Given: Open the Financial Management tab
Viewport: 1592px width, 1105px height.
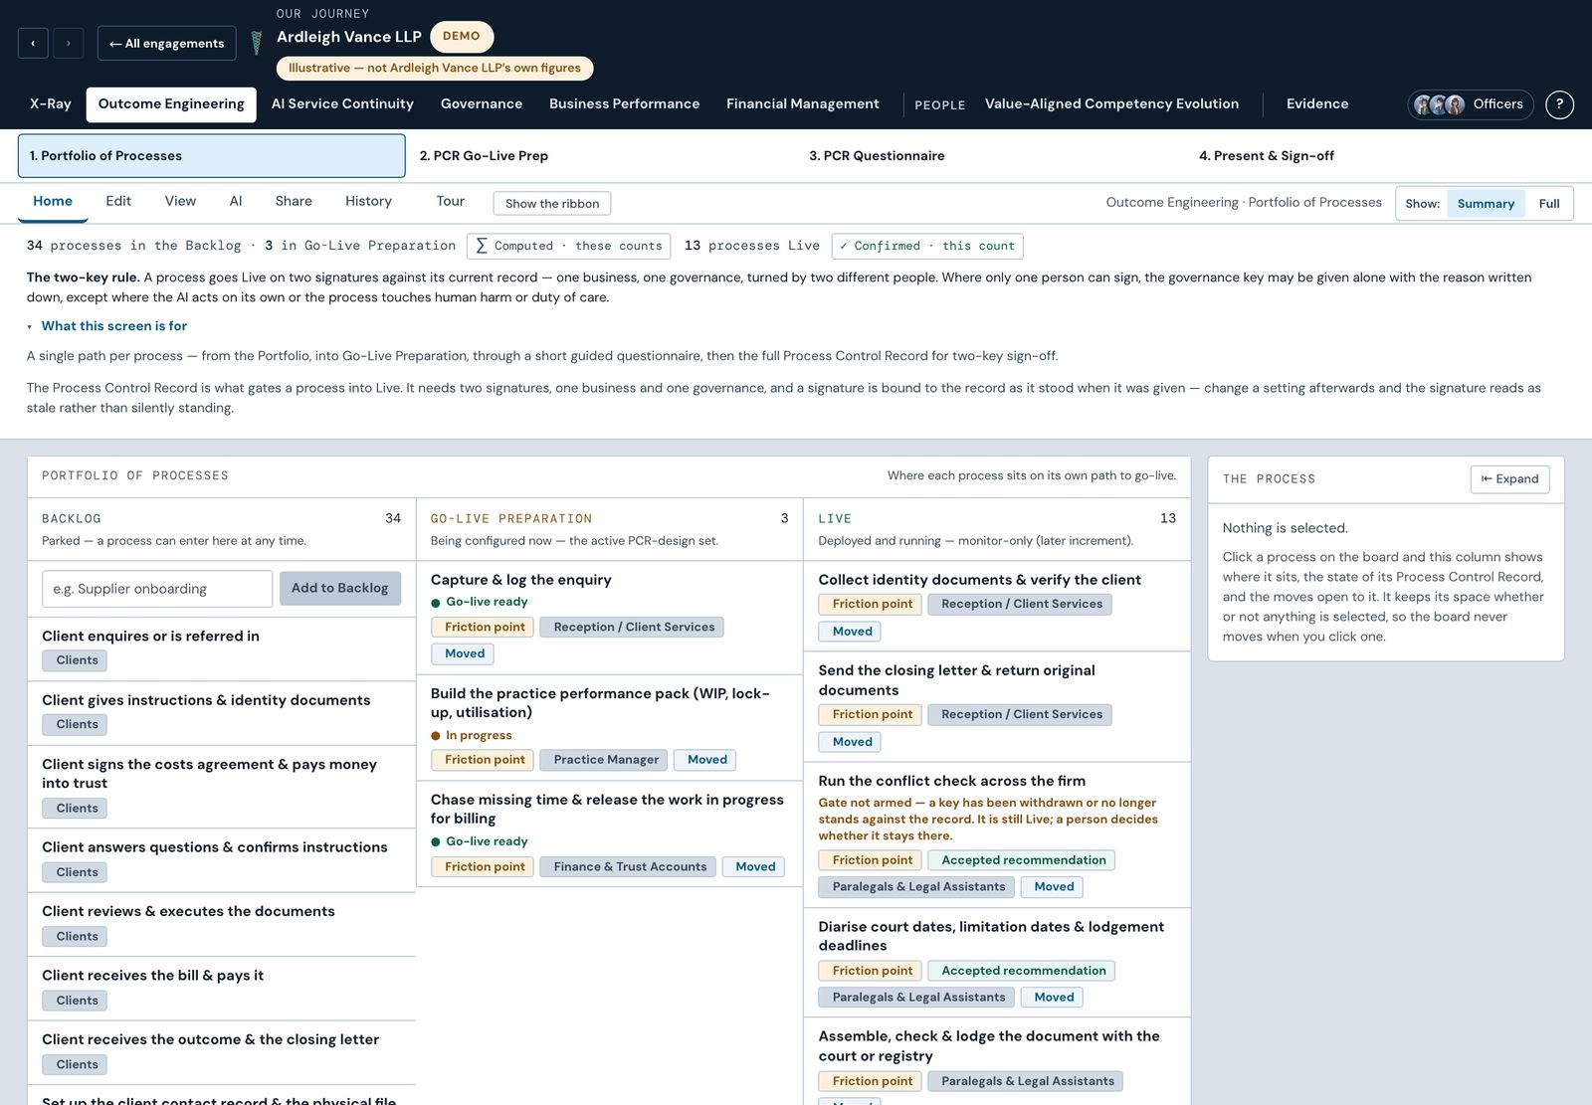Looking at the screenshot, I should pyautogui.click(x=802, y=104).
